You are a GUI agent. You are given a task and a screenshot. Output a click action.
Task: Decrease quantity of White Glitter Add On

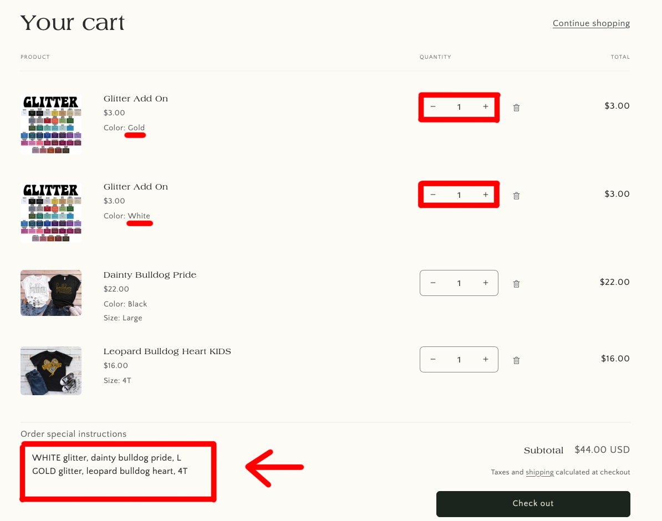pyautogui.click(x=433, y=195)
